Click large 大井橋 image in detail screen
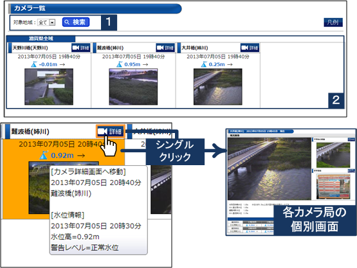 270,169
